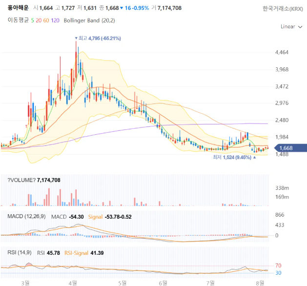The height and width of the screenshot is (286, 307).
Task: Click the 8월 date axis label
Action: 260,283
